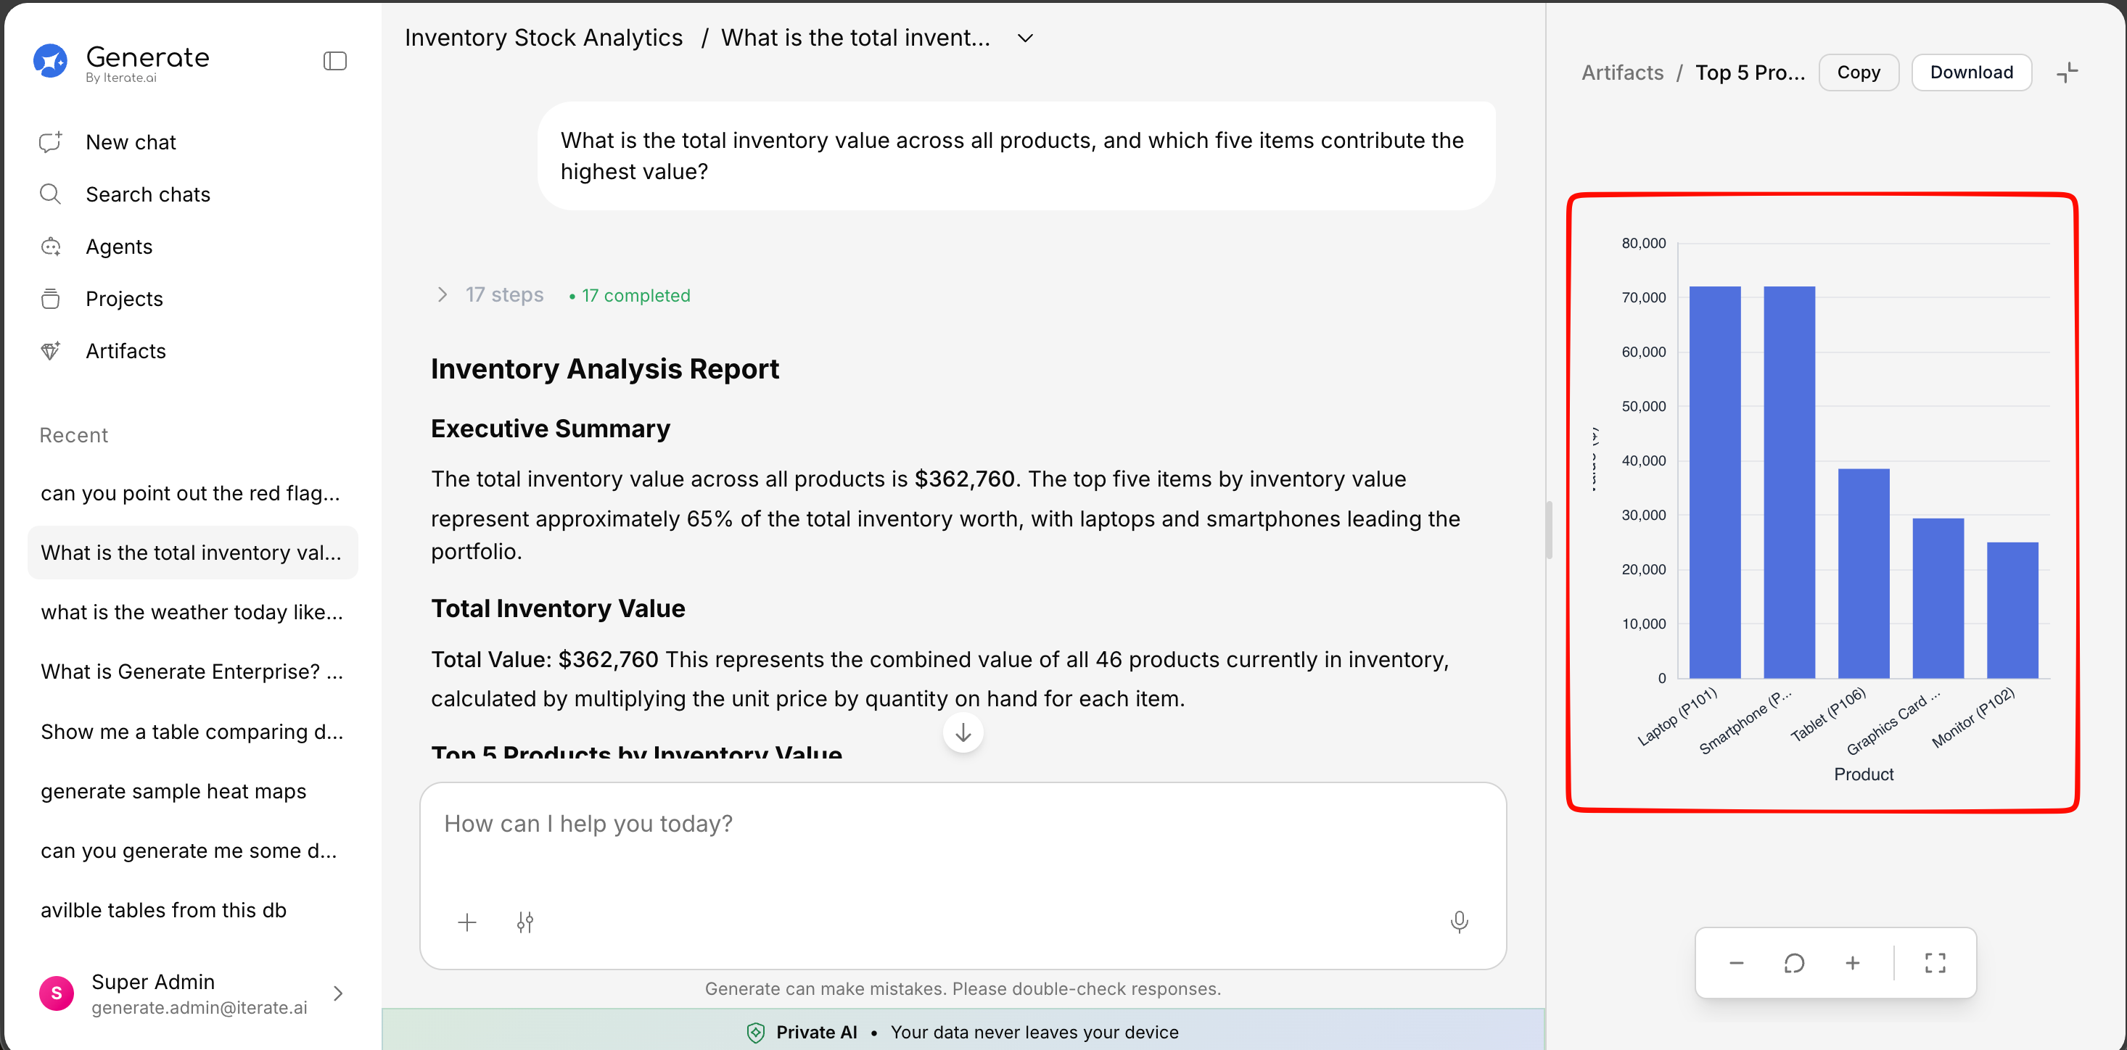This screenshot has width=2127, height=1050.
Task: Collapse the artifact panel icon
Action: [x=2067, y=73]
